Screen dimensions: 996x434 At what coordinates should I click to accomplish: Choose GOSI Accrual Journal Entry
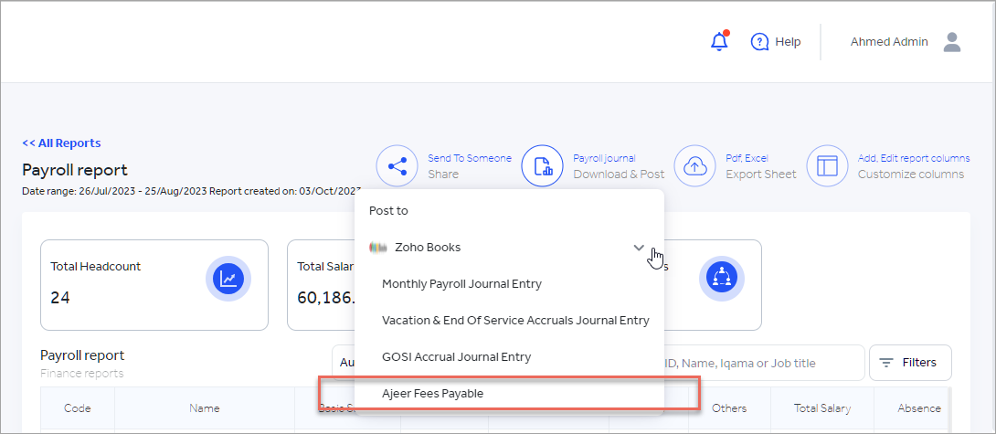click(456, 357)
